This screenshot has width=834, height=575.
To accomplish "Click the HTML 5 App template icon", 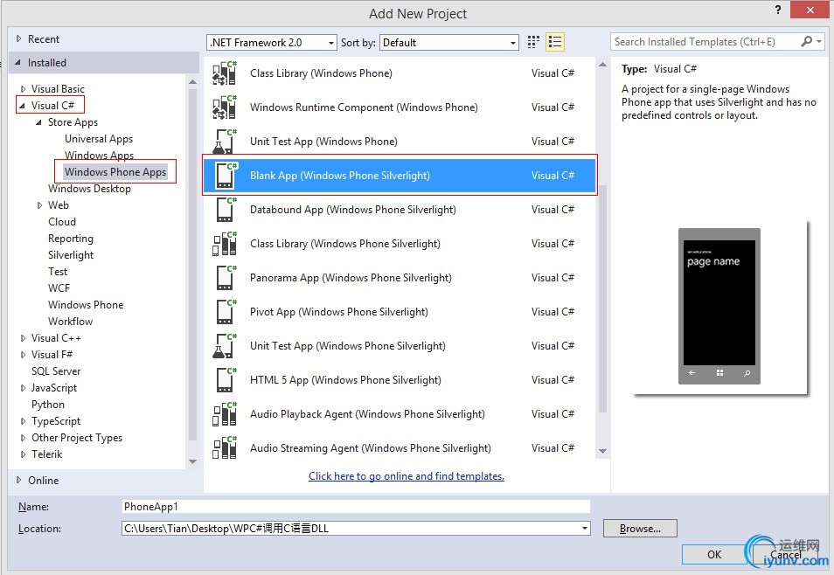I will [226, 379].
